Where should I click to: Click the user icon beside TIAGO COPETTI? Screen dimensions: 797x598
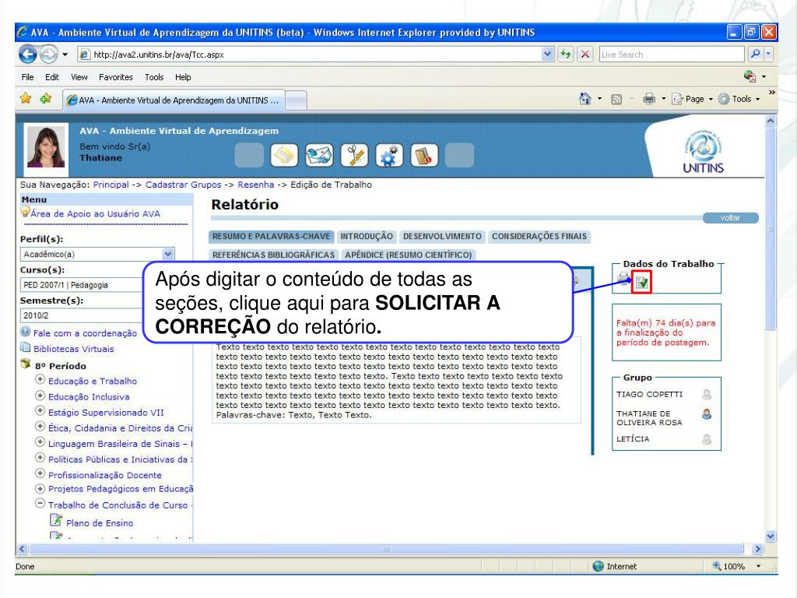[707, 395]
